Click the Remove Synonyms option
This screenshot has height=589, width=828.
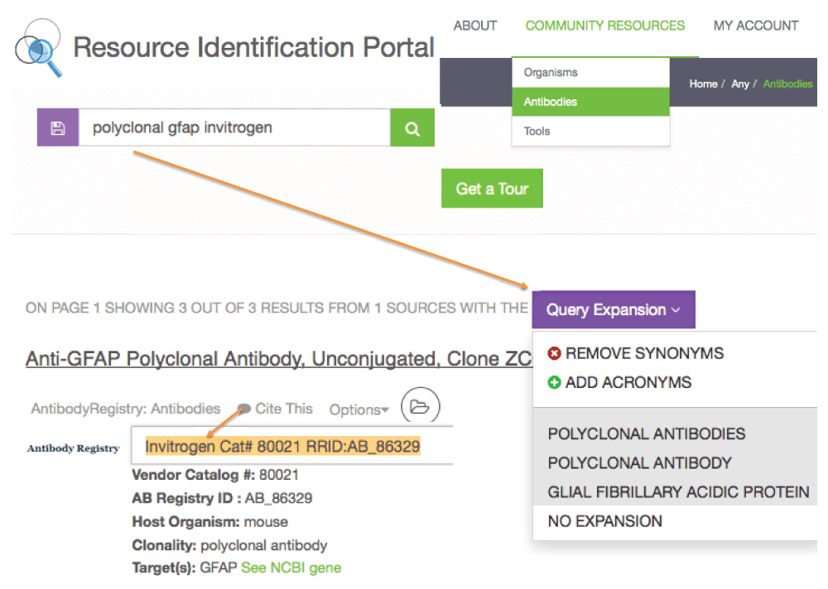click(644, 353)
